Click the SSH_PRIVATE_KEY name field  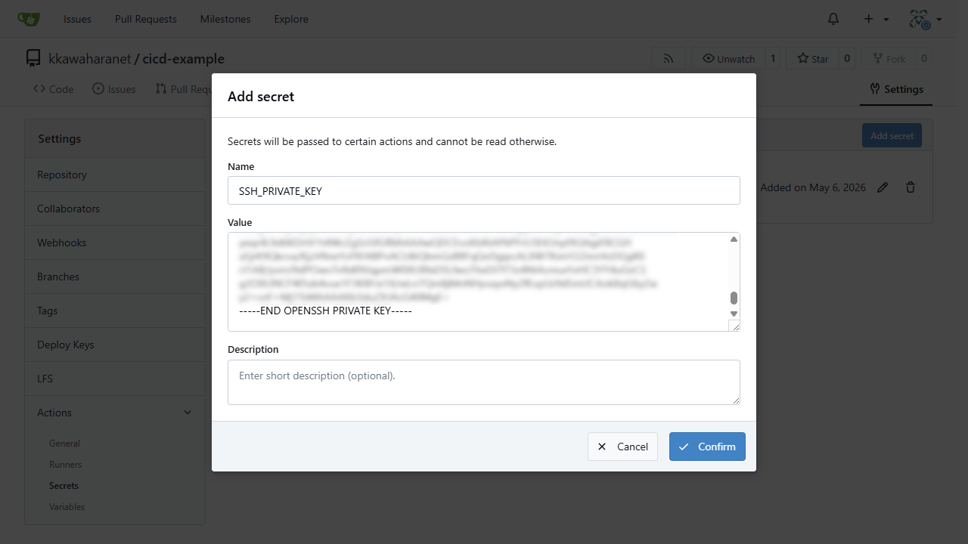[484, 190]
